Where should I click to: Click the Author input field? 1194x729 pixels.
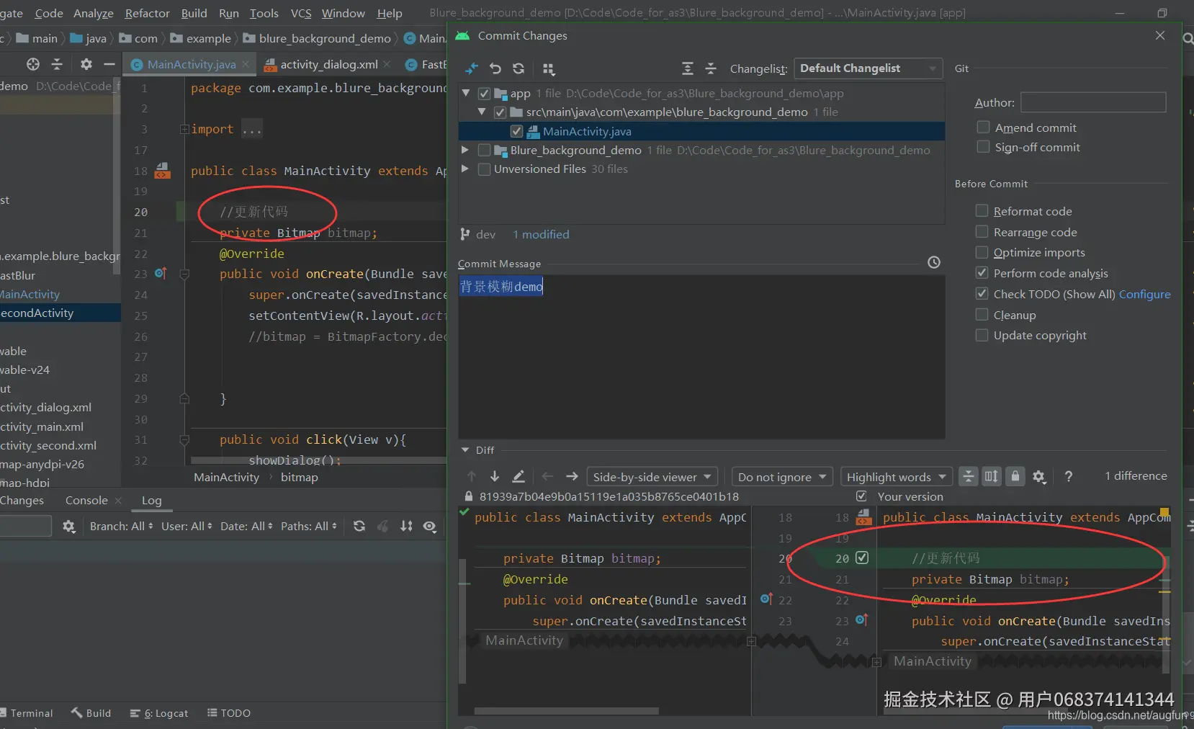pyautogui.click(x=1093, y=102)
